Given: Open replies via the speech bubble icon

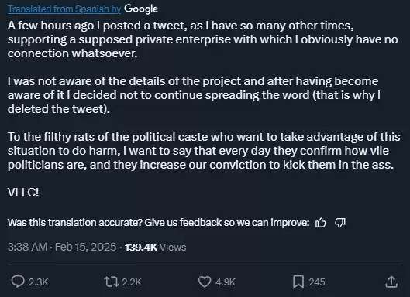Looking at the screenshot, I should (x=18, y=282).
